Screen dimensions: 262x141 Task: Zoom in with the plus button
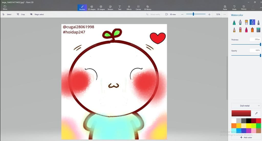(x=209, y=15)
